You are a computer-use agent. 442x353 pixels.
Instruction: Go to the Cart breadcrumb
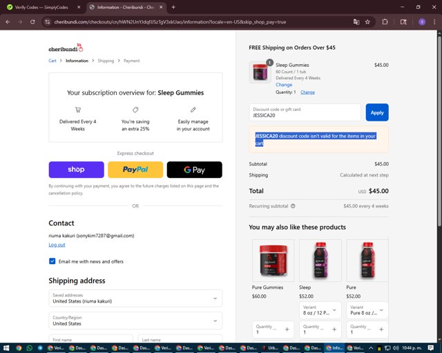[x=52, y=61]
